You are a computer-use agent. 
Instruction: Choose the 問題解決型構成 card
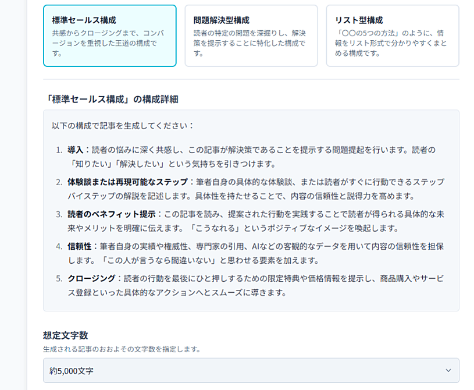(x=251, y=36)
